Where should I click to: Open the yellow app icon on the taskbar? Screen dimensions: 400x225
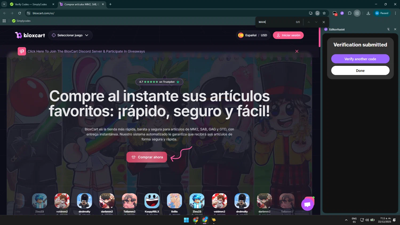(x=214, y=220)
